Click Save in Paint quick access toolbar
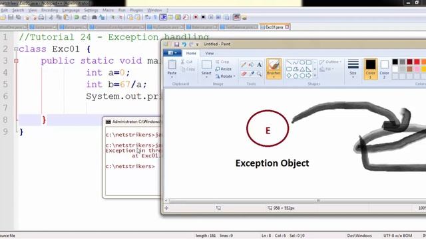426x239 pixels. point(176,44)
